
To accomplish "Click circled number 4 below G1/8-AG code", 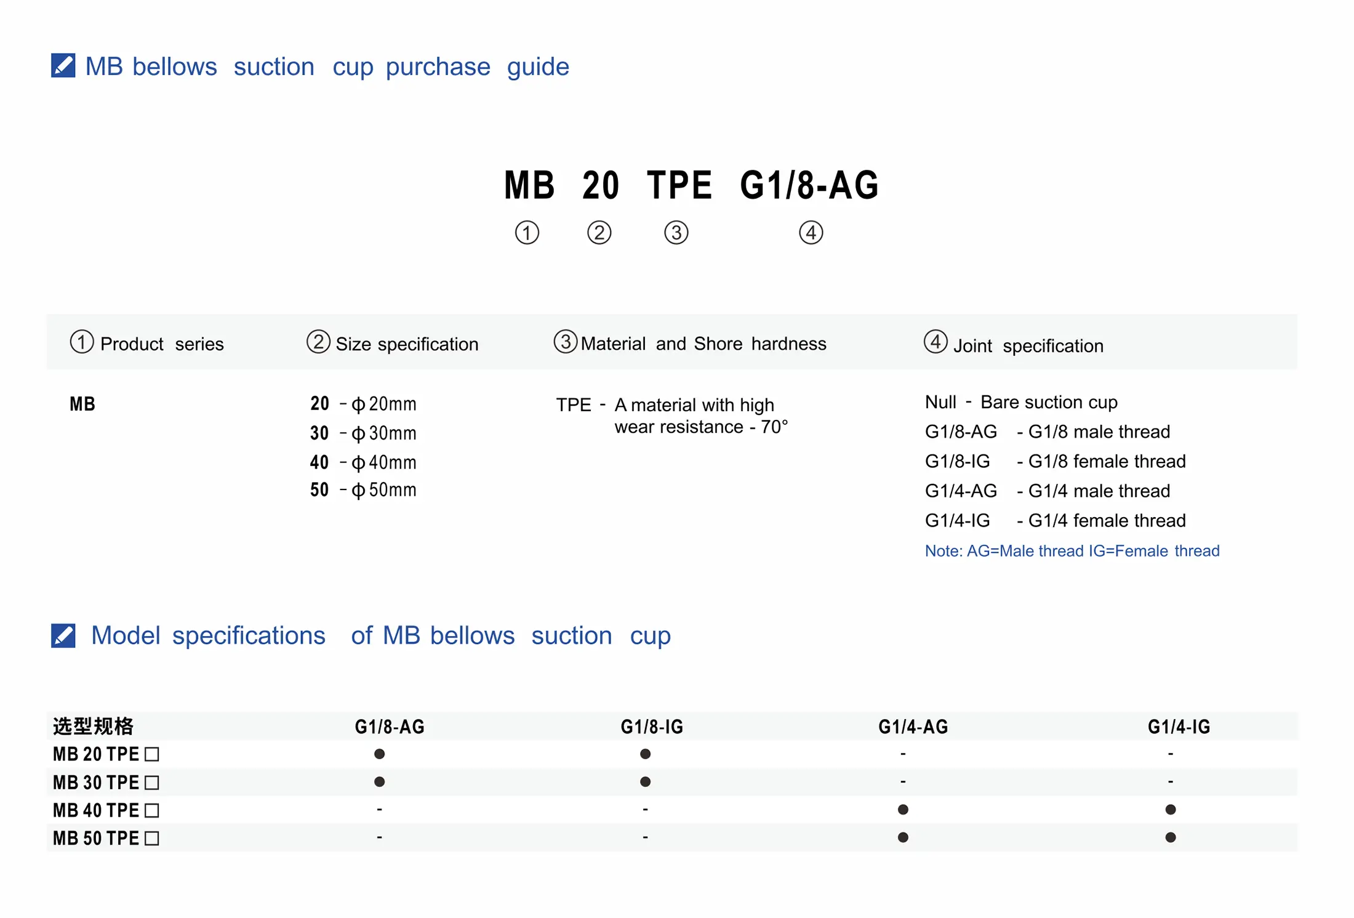I will 811,233.
